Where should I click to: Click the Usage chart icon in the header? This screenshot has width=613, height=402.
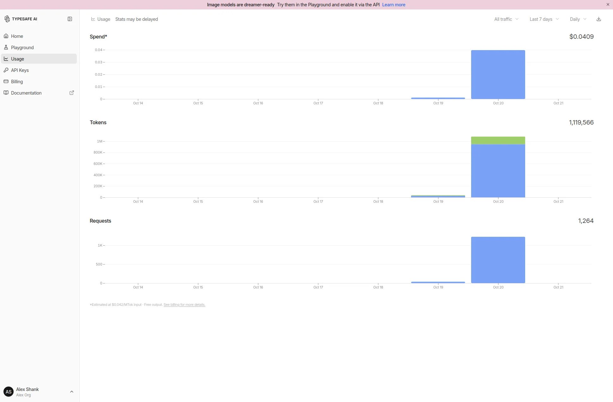click(x=93, y=19)
